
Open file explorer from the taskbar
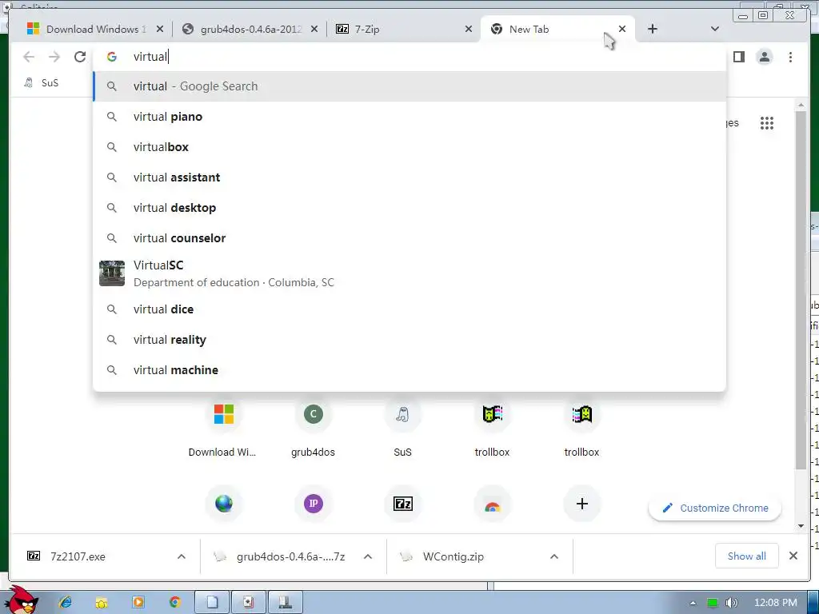102,602
